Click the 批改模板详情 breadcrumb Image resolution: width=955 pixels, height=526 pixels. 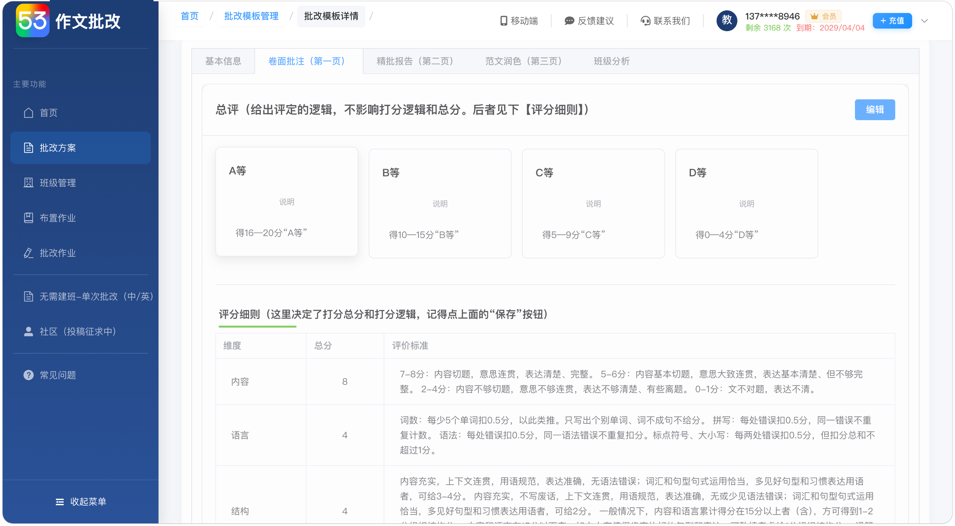click(331, 16)
